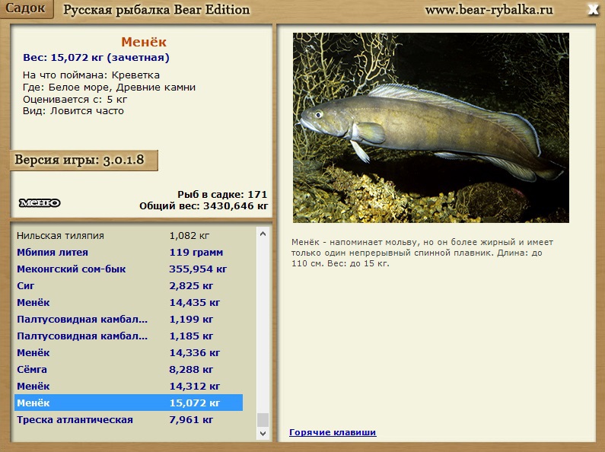Click the Рыб в садке: 171 counter
Image resolution: width=605 pixels, height=452 pixels.
222,194
